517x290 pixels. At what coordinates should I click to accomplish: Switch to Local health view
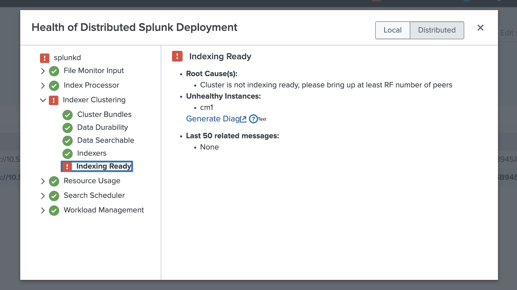pyautogui.click(x=392, y=30)
